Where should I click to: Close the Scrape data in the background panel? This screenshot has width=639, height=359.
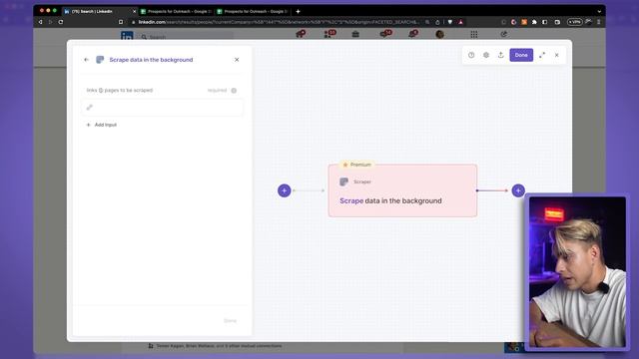coord(237,60)
